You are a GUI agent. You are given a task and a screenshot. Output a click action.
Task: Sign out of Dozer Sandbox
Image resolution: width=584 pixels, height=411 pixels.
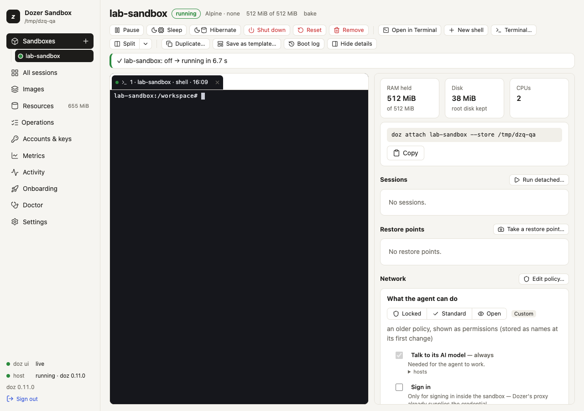(x=22, y=399)
